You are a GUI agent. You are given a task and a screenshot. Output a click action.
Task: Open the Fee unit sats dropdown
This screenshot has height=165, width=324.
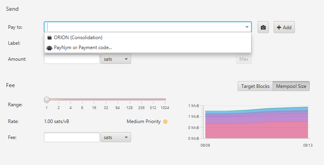[x=116, y=137]
